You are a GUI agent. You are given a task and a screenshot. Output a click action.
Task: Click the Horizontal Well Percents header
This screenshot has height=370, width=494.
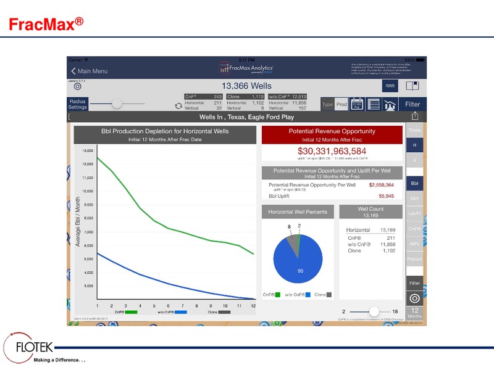pos(298,212)
